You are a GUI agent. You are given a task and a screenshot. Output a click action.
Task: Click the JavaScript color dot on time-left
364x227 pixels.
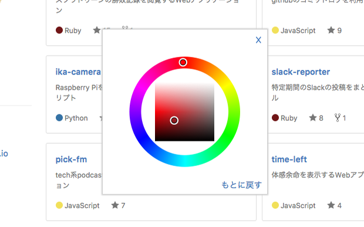[x=275, y=205]
